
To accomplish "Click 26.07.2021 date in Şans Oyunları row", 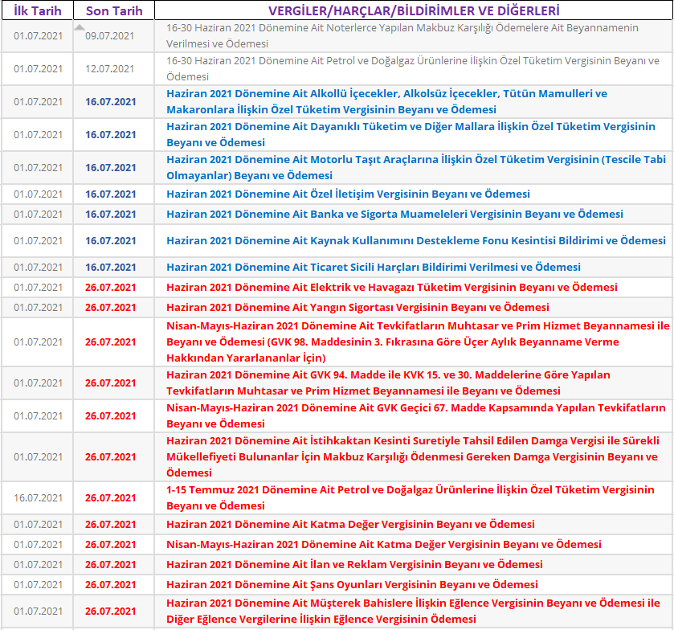I will coord(111,585).
